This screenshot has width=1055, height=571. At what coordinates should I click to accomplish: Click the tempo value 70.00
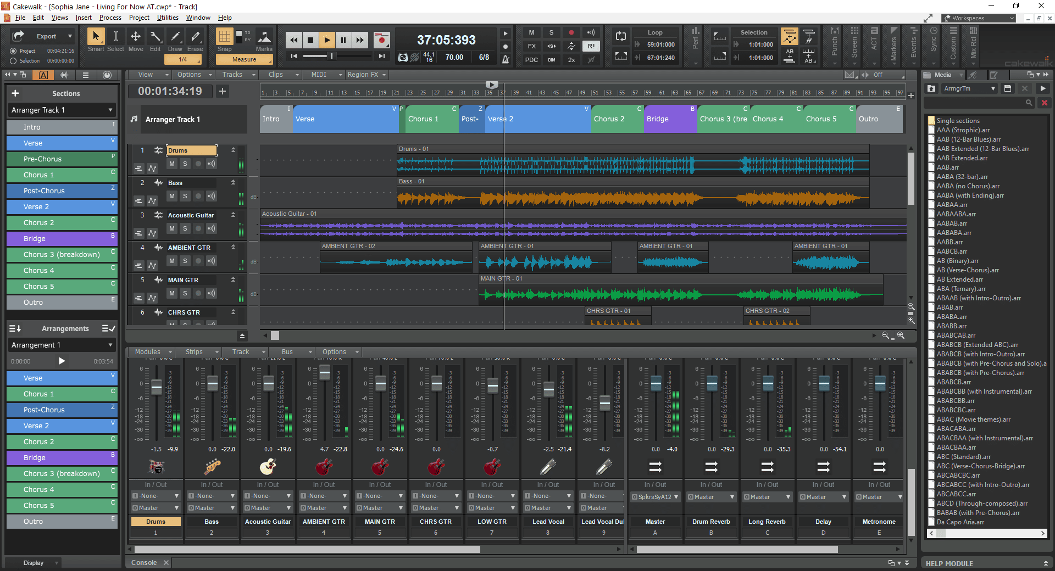click(x=454, y=57)
